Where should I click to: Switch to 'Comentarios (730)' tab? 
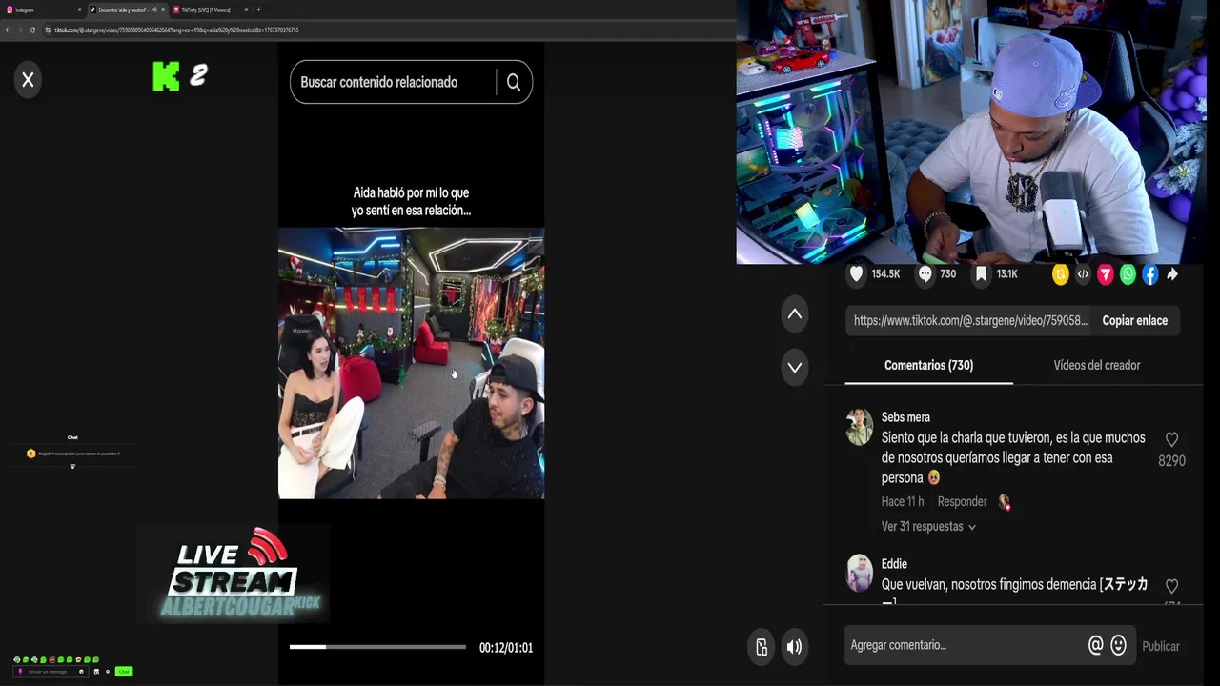click(x=928, y=366)
